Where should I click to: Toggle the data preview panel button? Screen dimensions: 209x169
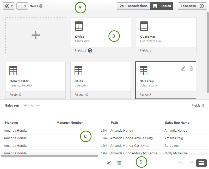(201, 163)
